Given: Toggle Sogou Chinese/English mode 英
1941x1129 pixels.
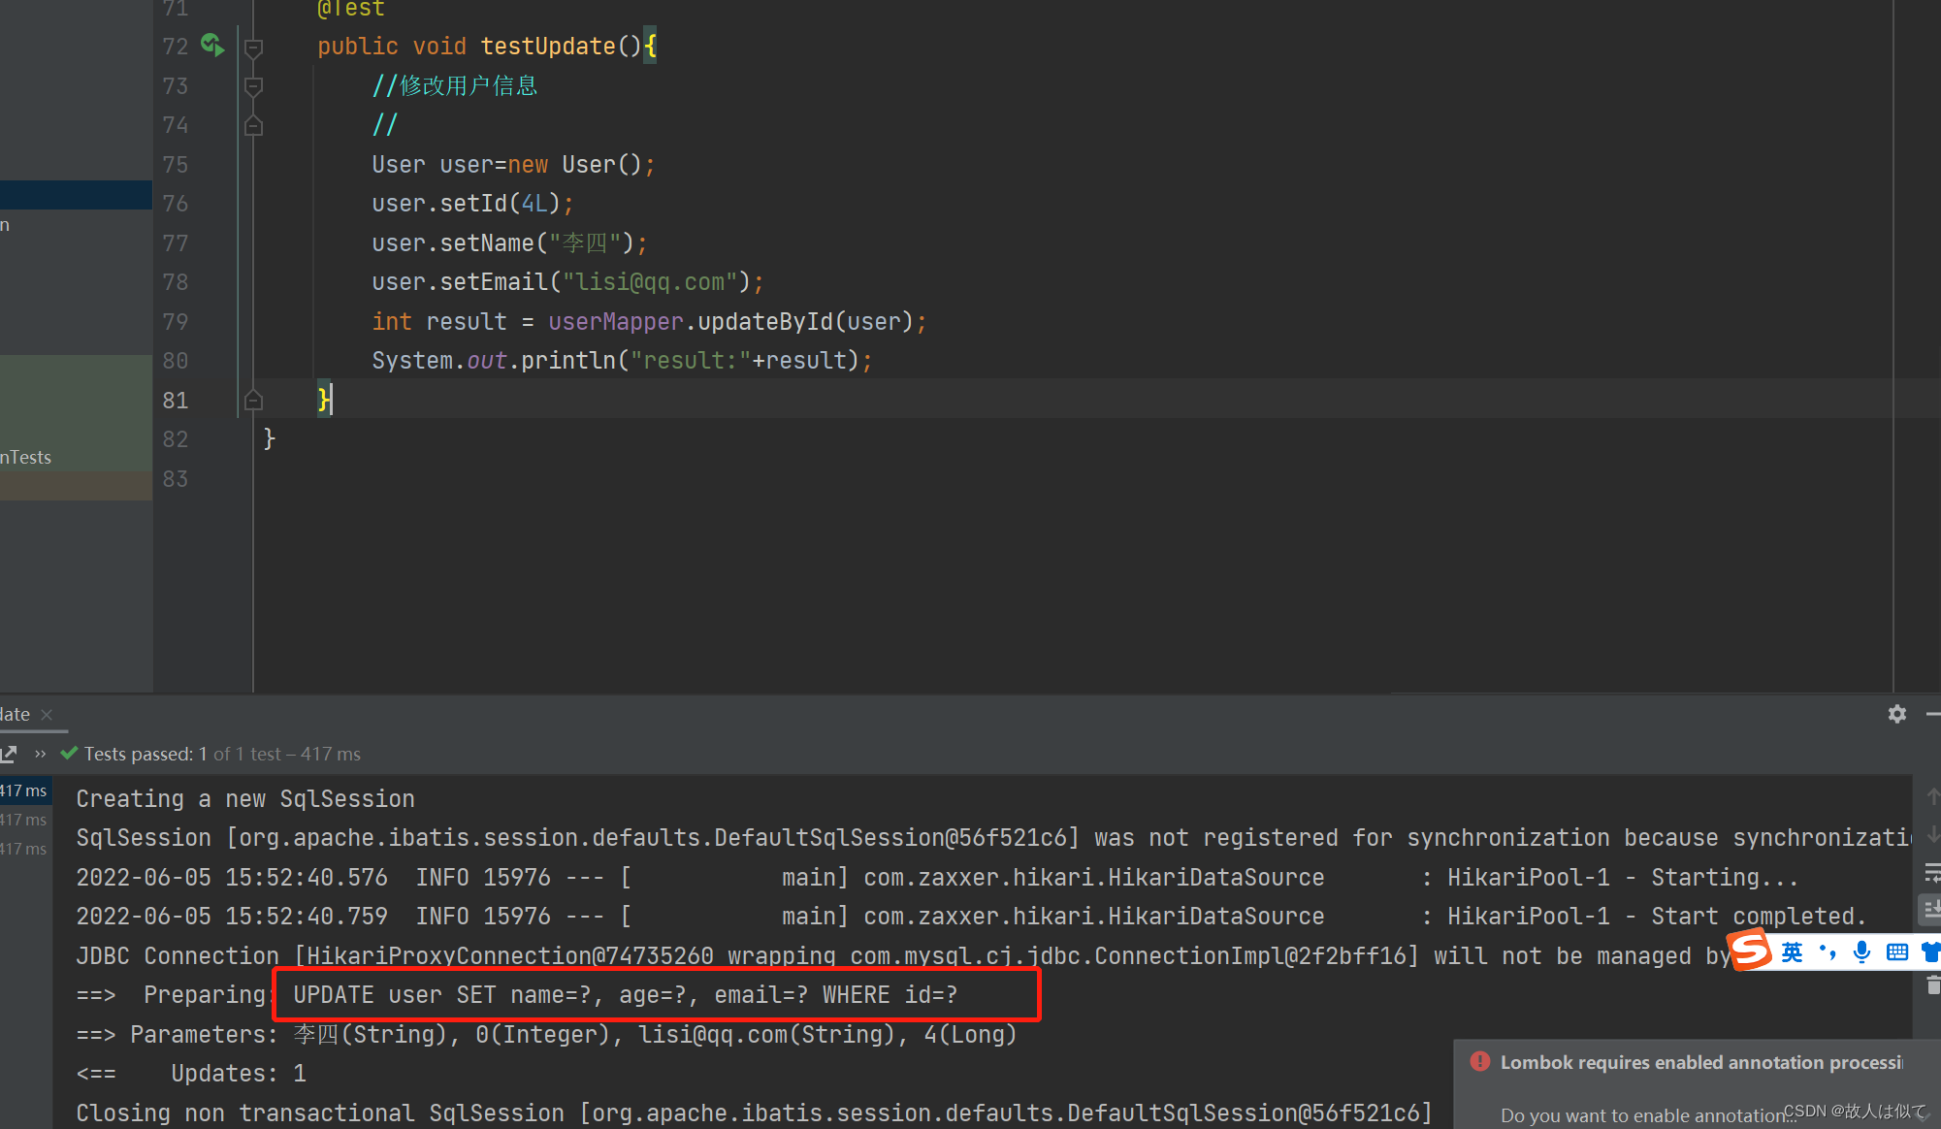Looking at the screenshot, I should [1792, 952].
